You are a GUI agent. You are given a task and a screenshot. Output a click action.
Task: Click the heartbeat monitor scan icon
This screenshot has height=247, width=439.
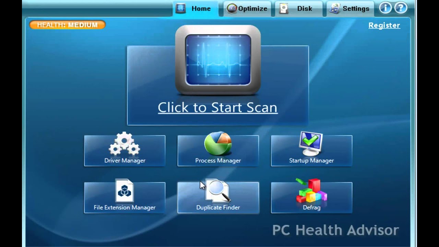(218, 60)
